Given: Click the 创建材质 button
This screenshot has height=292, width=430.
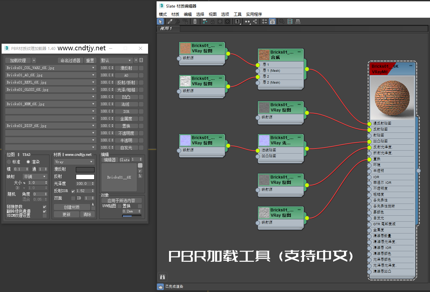Looking at the screenshot, I should click(72, 207).
